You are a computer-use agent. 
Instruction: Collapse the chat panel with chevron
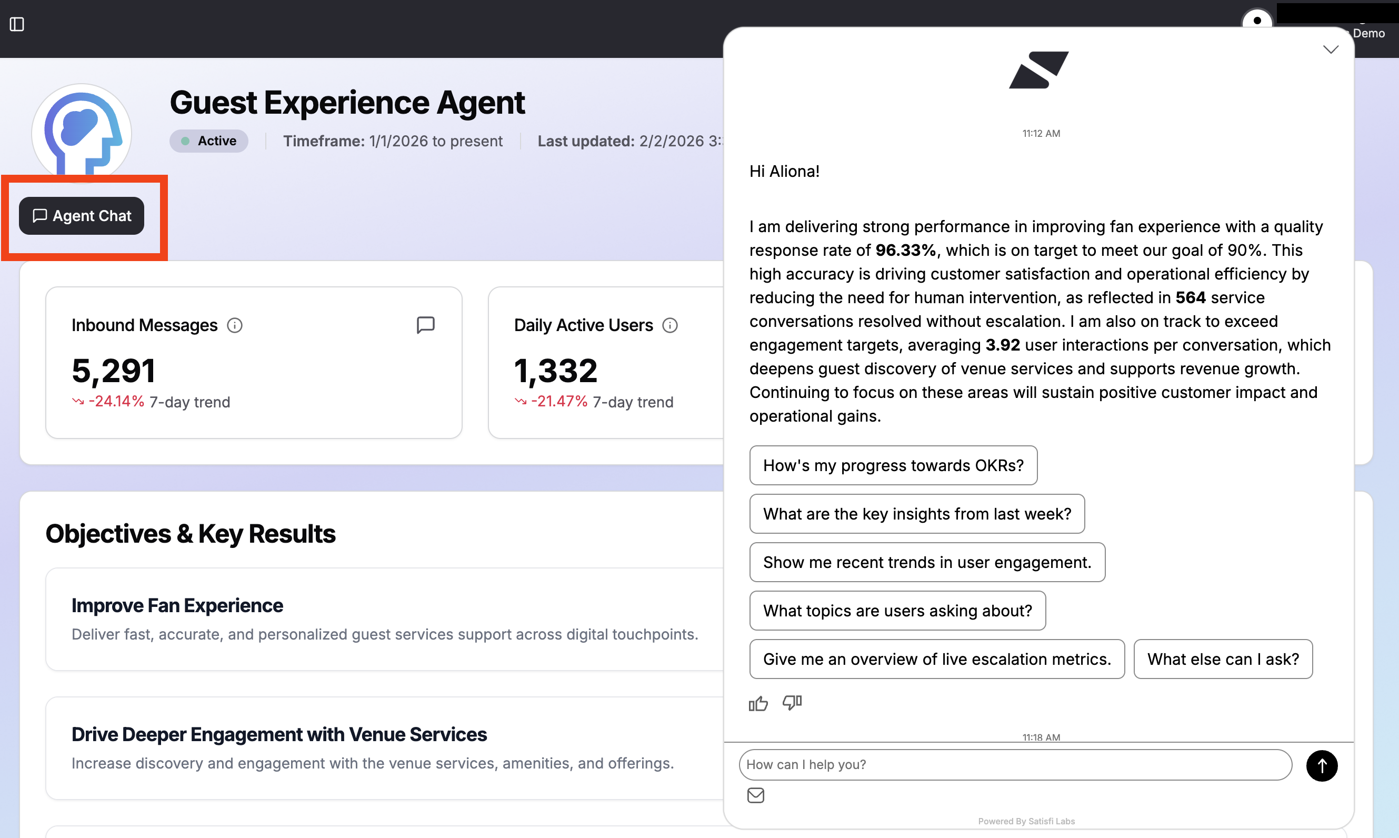coord(1331,49)
